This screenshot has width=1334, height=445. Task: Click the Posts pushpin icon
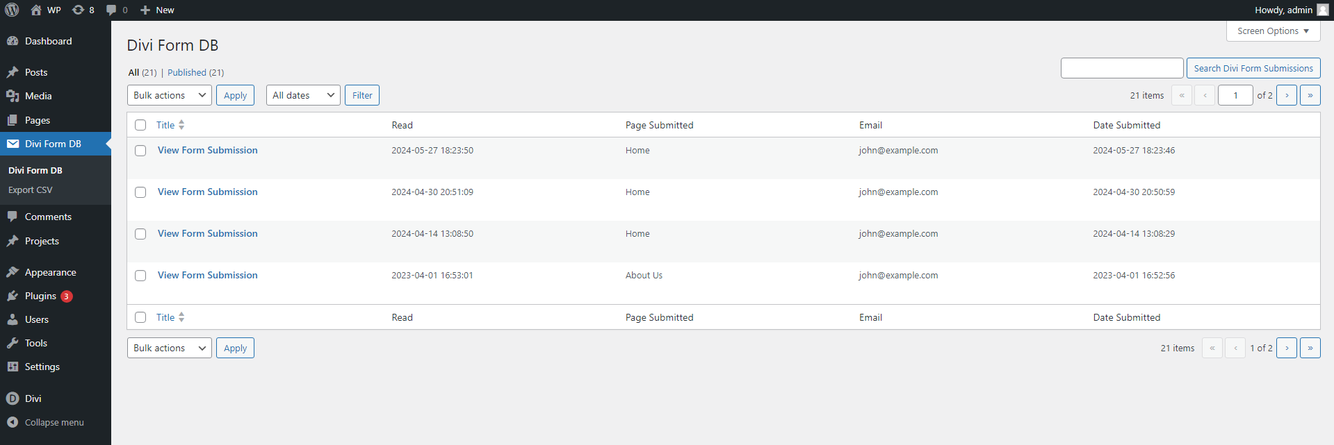tap(13, 72)
